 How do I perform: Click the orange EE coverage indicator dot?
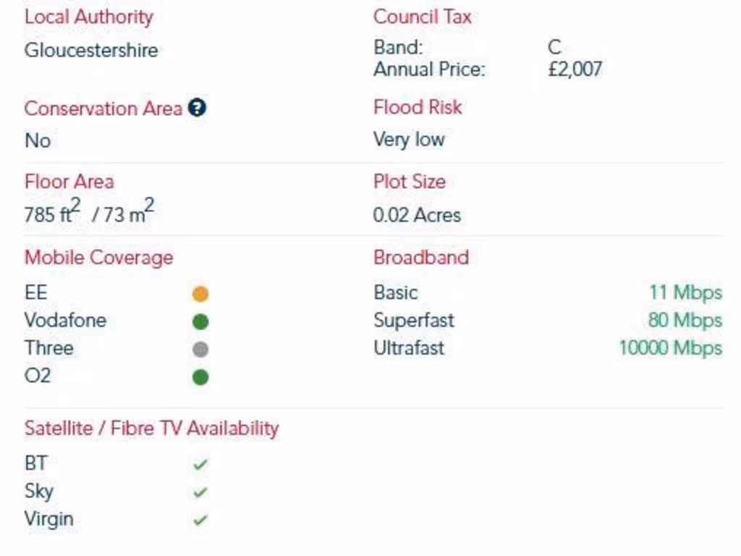click(x=200, y=294)
